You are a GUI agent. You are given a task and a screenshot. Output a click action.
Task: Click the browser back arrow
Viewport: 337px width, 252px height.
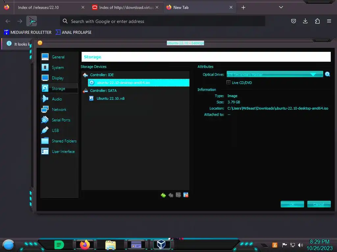tap(8, 21)
